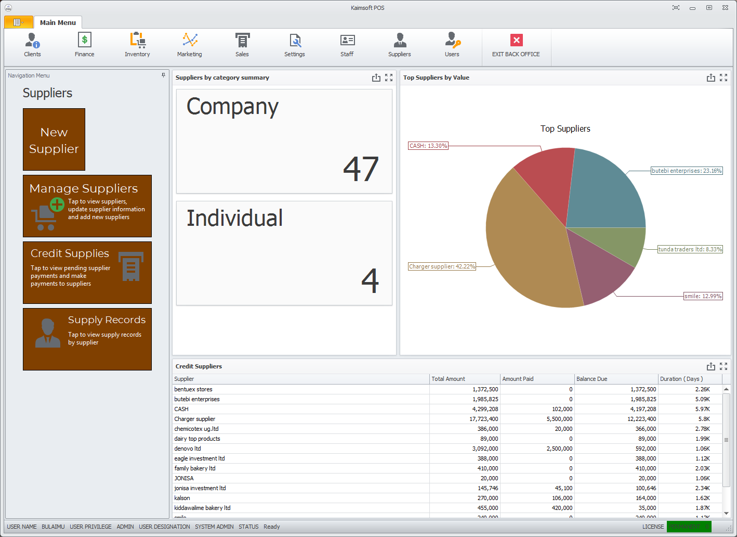Select the Individual category card

point(284,253)
